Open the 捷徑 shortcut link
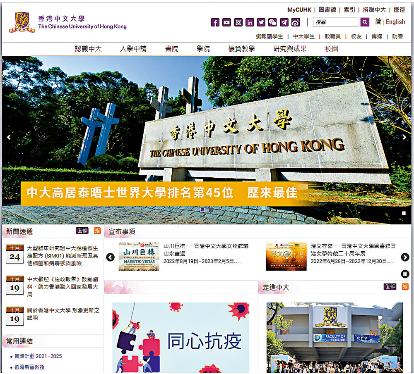This screenshot has width=414, height=374. coord(399,10)
